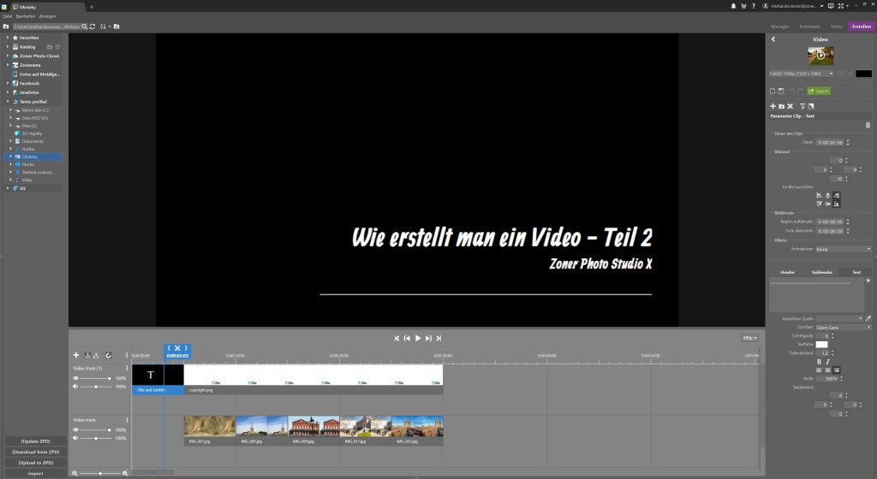Image resolution: width=877 pixels, height=479 pixels.
Task: Zoom in the timeline with plus magnifier
Action: click(x=125, y=473)
